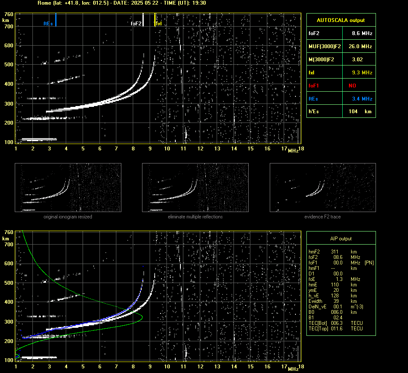Select the Ewidth 39 km row
This screenshot has height=373, width=408.
tap(333, 301)
